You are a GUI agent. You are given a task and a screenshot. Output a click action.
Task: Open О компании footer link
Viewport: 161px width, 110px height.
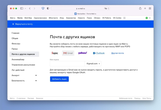pos(21,98)
